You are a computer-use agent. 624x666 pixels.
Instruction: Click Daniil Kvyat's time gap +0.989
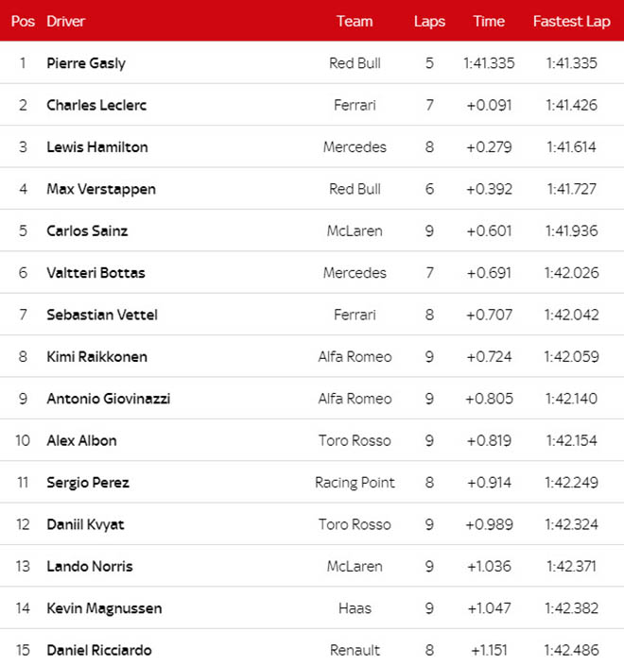pos(488,524)
